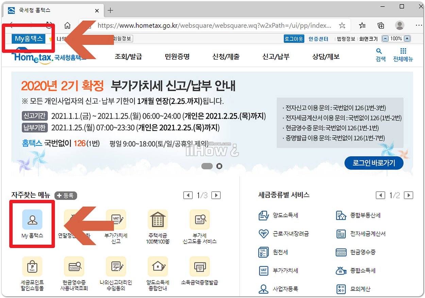Click the 로그아웃 button
425x298 pixels.
[294, 39]
